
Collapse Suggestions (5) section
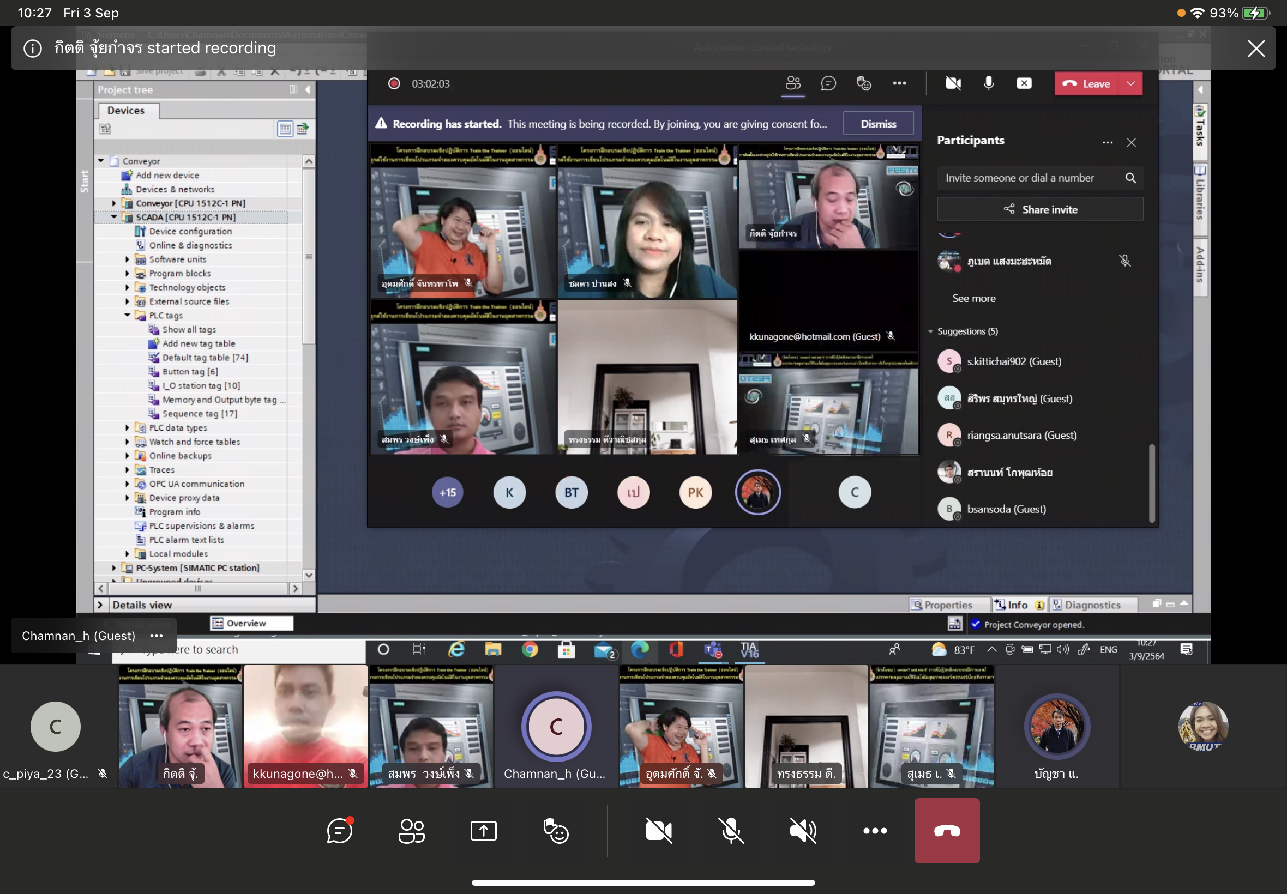pos(931,331)
